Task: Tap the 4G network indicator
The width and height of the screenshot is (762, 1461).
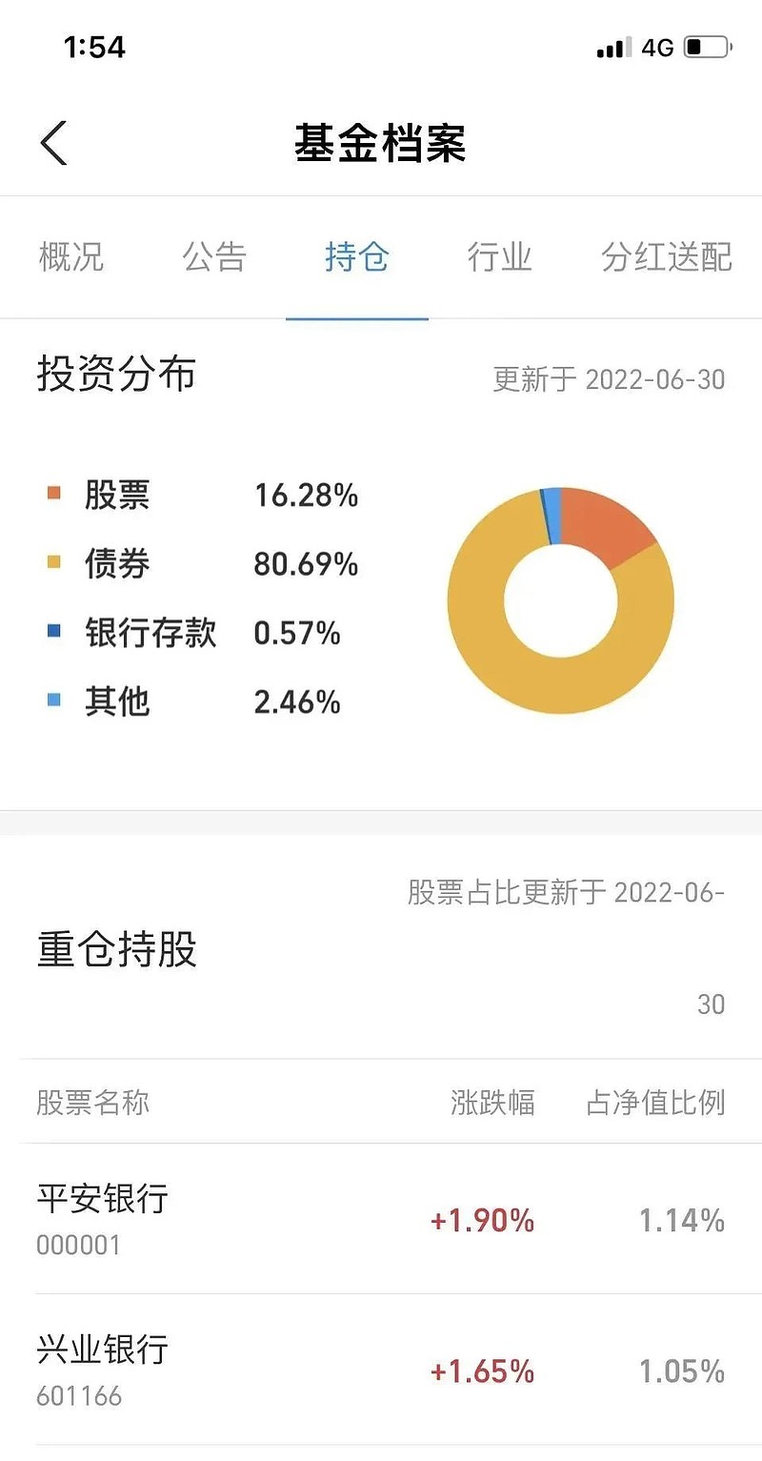Action: 657,48
